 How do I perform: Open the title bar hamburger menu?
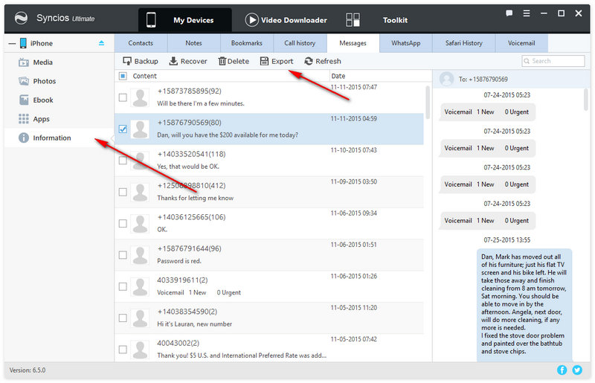coord(526,13)
